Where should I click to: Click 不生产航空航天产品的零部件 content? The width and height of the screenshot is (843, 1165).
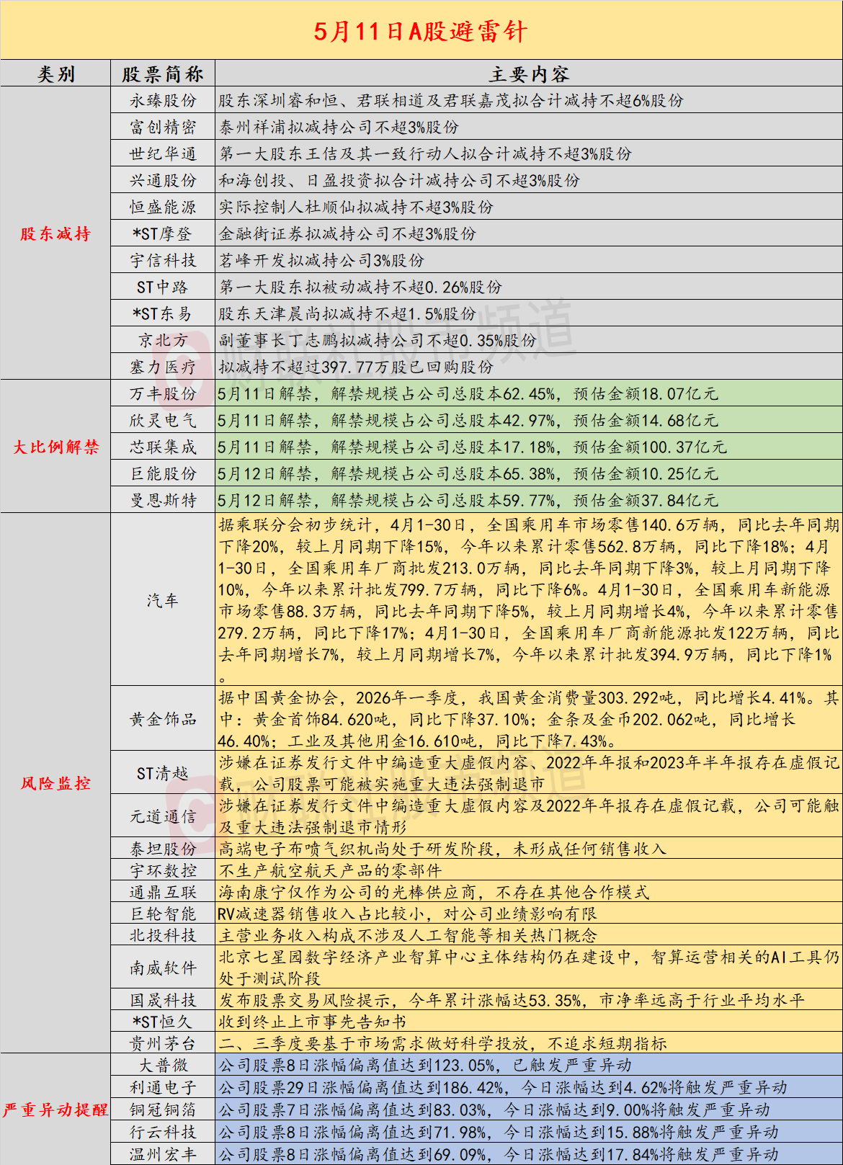(x=330, y=871)
